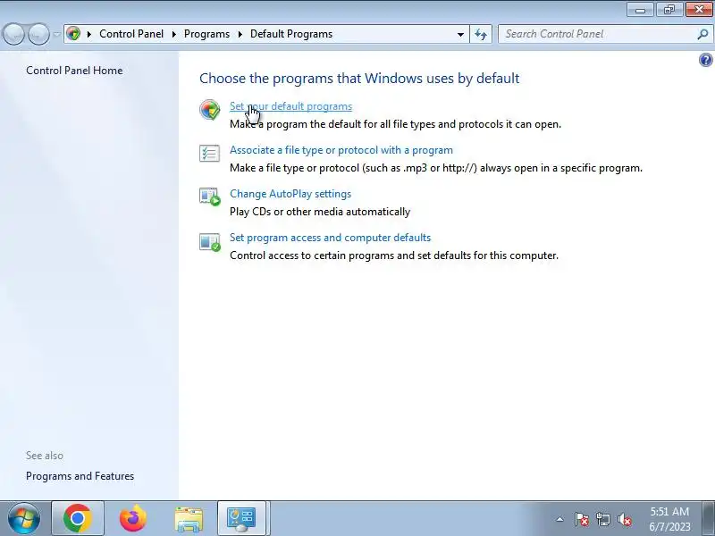This screenshot has width=715, height=536.
Task: Expand the arrow after Control Panel breadcrumb
Action: (173, 34)
